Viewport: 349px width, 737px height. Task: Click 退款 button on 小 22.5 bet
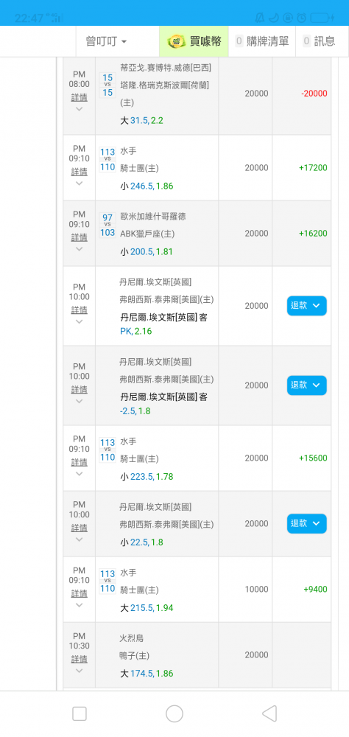[307, 523]
